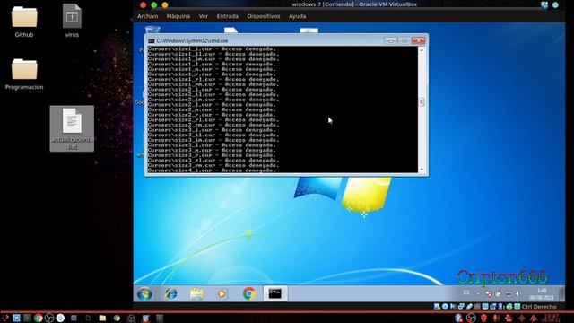This screenshot has height=323, width=574.
Task: Minimize the cmd.exe window
Action: pyautogui.click(x=391, y=40)
